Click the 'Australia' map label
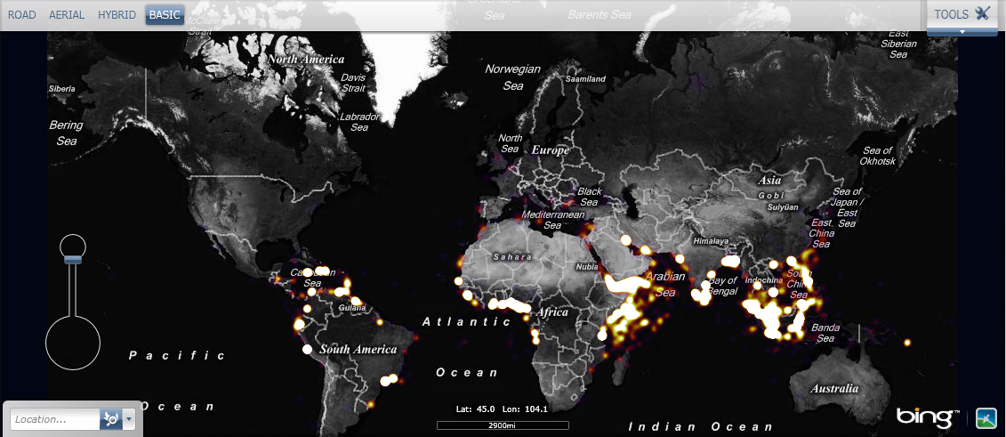 pos(834,388)
